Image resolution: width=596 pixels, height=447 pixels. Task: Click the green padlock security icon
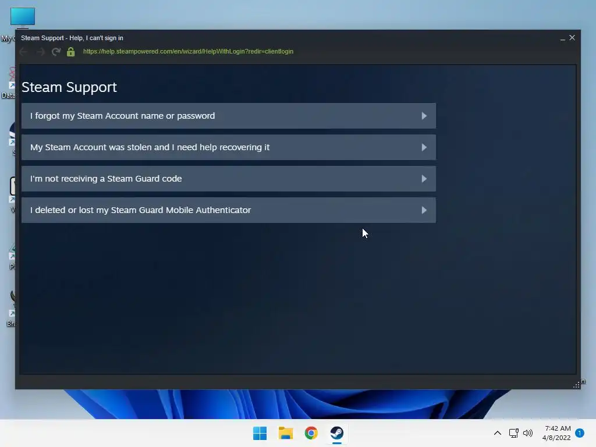pyautogui.click(x=70, y=52)
